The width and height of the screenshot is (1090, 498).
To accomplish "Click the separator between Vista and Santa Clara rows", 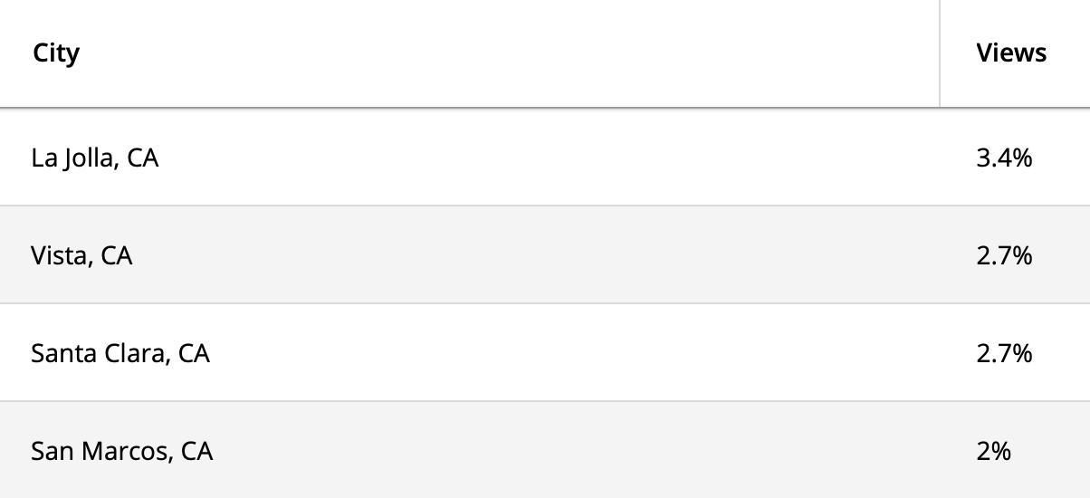I will [x=545, y=303].
